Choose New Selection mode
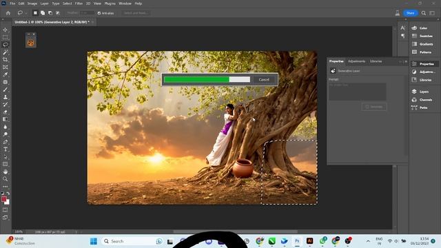This screenshot has height=248, width=441. [35, 13]
